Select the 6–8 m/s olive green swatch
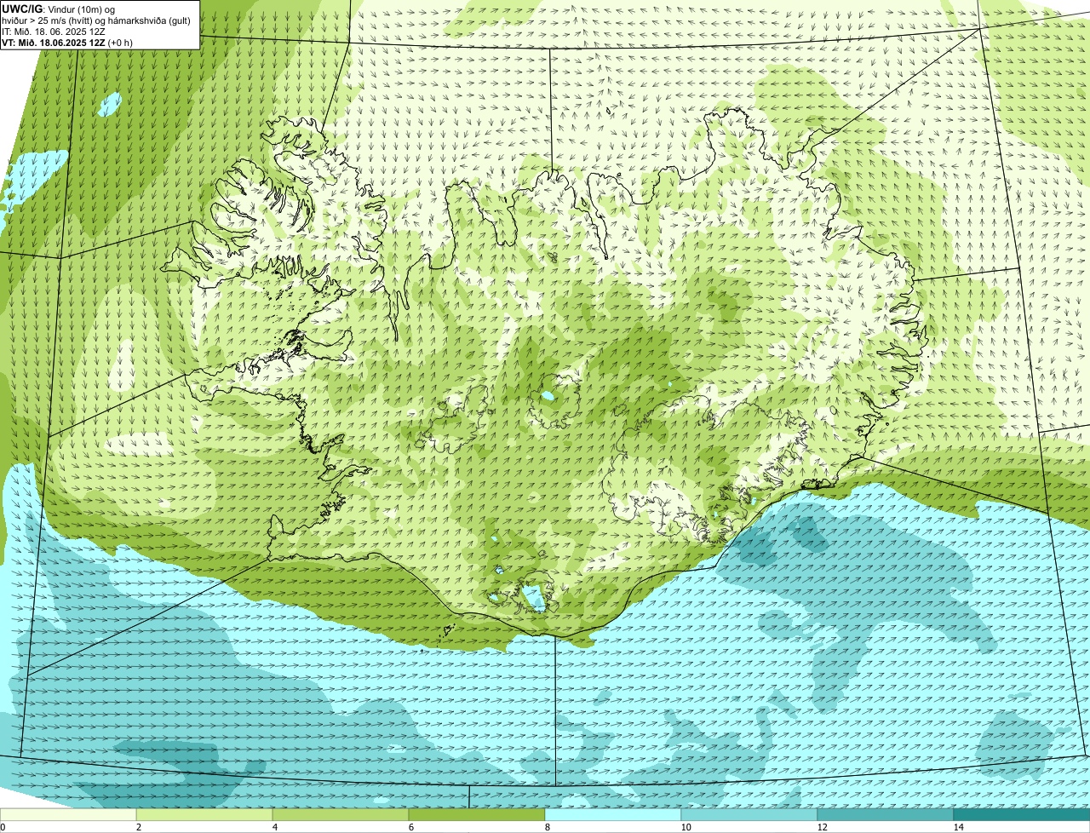1090x833 pixels. click(x=477, y=815)
